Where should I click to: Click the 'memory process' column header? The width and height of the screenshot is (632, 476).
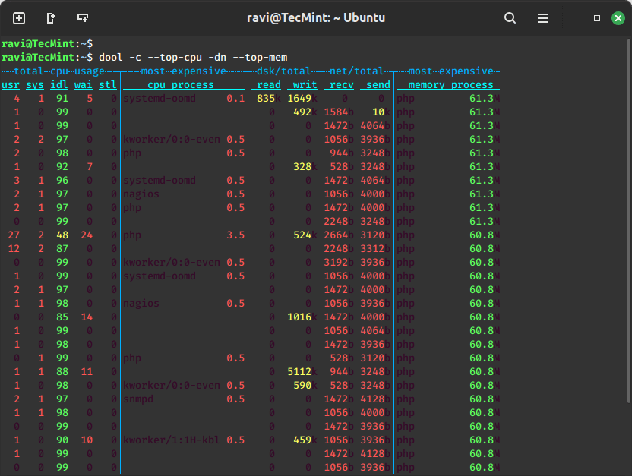[450, 84]
